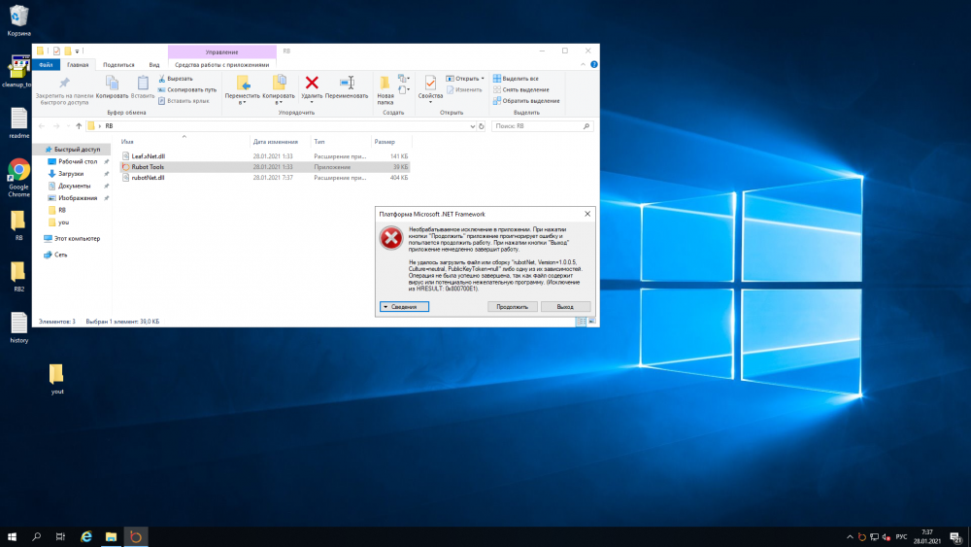This screenshot has height=547, width=971.
Task: Click the Вырезать (Cut) scissors icon
Action: (x=160, y=78)
